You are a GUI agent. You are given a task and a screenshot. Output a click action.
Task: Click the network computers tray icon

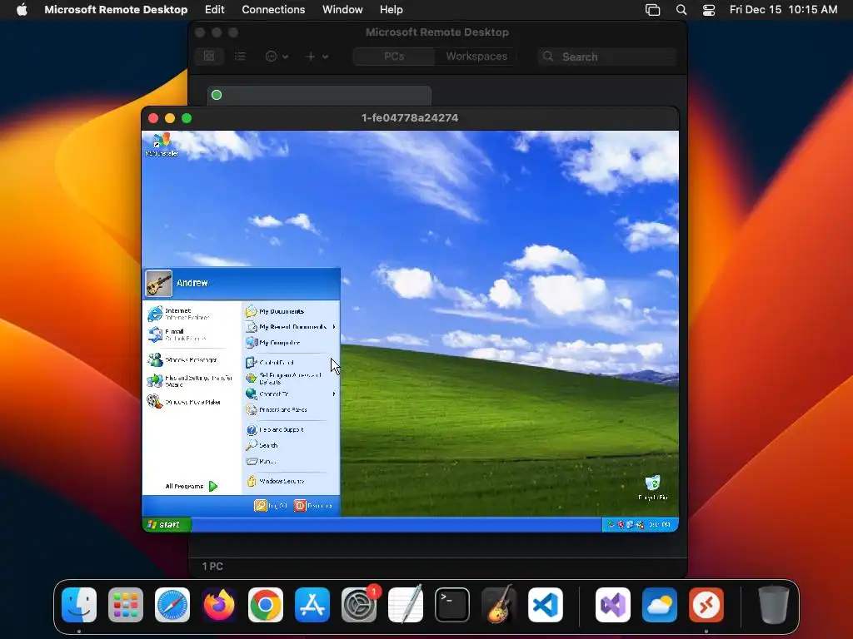[630, 524]
